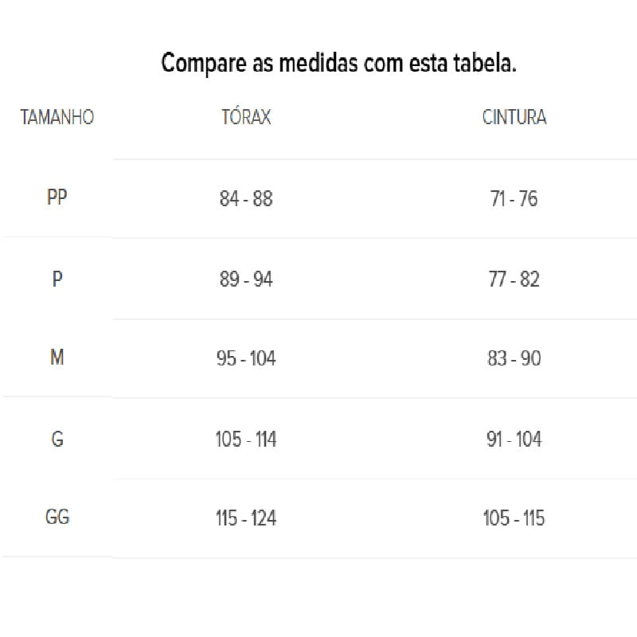This screenshot has height=637, width=637.
Task: Click the 105 - 115 cintura value
Action: [514, 518]
